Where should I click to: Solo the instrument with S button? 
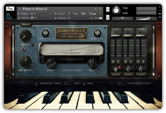click(x=108, y=9)
